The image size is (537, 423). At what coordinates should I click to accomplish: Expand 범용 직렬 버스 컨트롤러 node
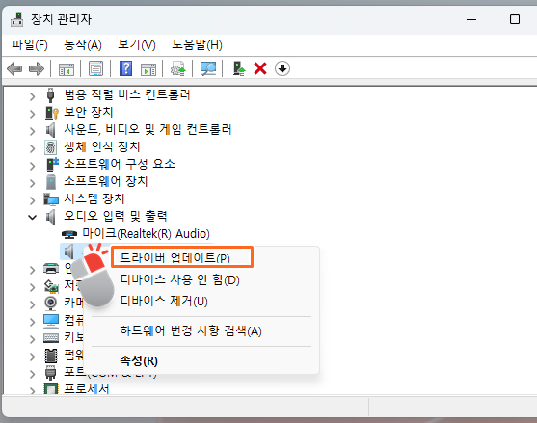tap(32, 97)
